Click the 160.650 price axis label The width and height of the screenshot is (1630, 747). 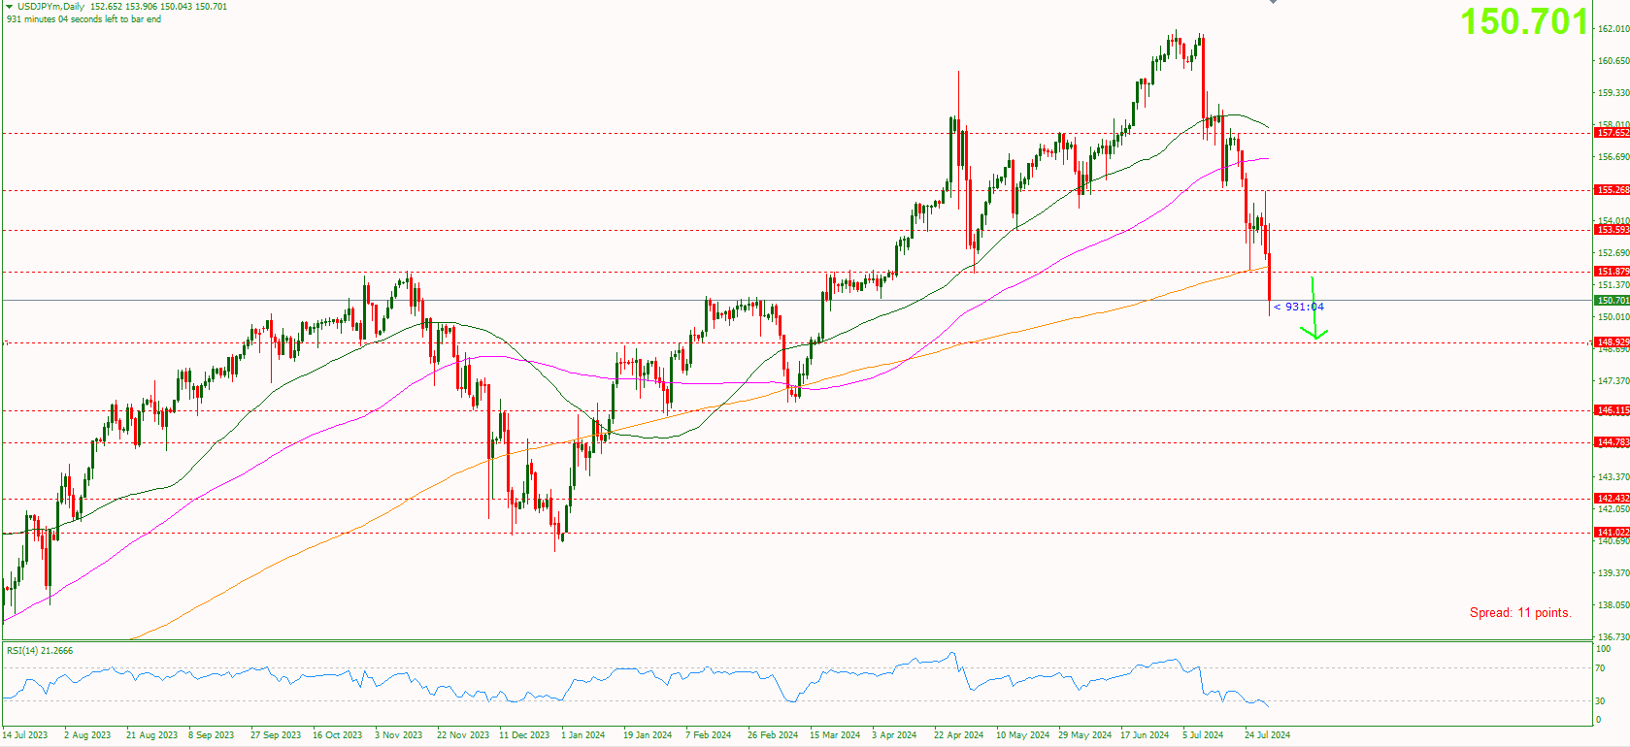(1613, 61)
